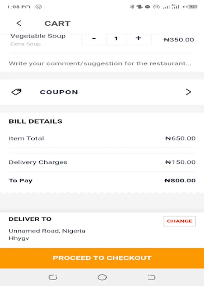
Task: Decrease Vegetable Soup quantity with minus
Action: pos(94,38)
